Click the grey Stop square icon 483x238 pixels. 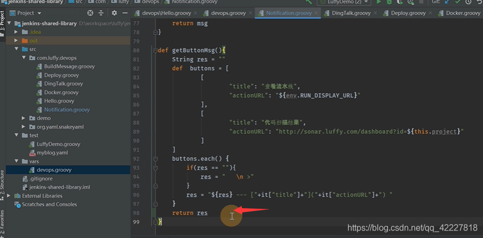[421, 2]
